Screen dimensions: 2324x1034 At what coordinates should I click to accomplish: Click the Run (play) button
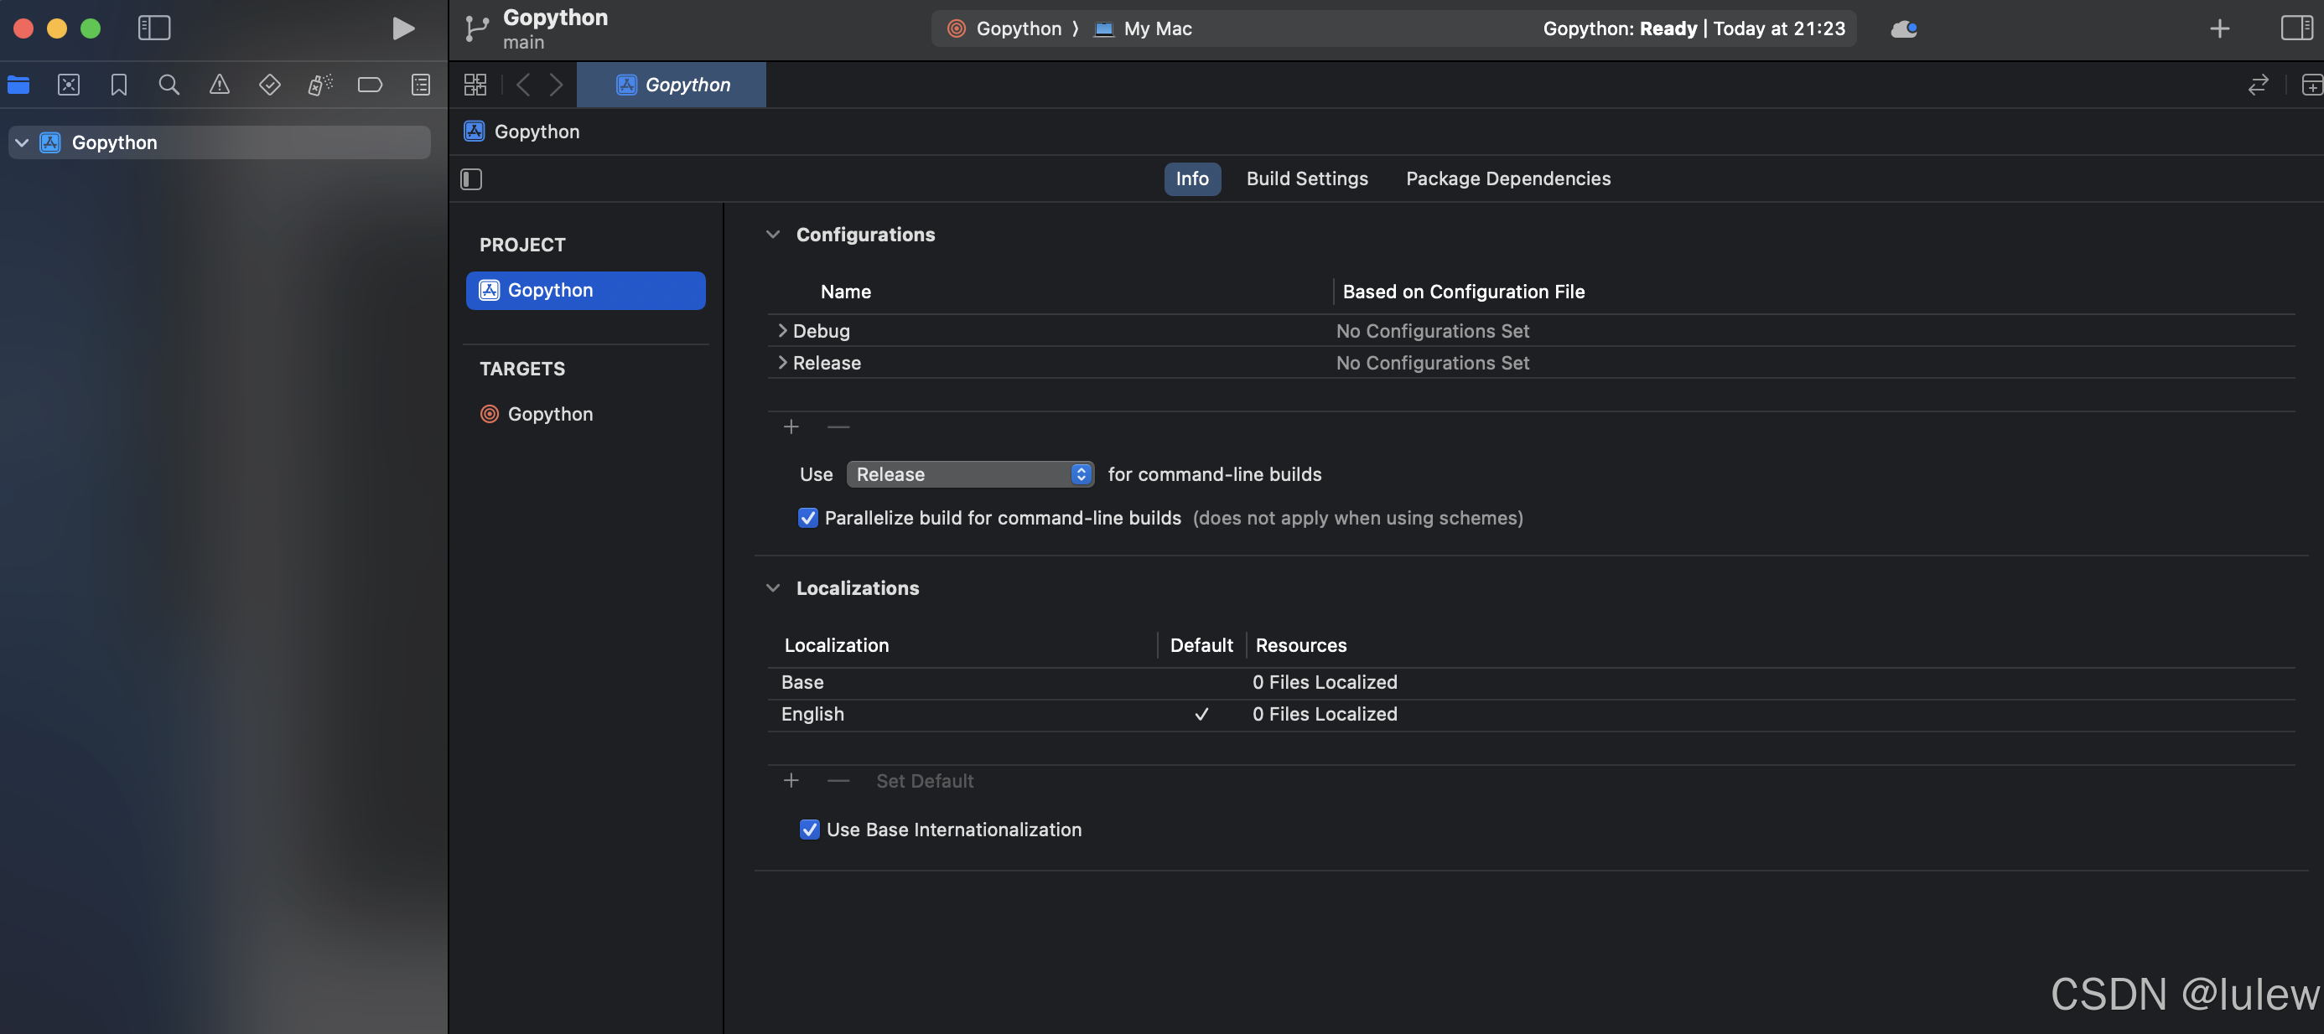pos(402,28)
